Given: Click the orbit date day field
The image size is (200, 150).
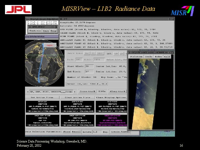Looking at the screenshot, I should pos(93,53).
